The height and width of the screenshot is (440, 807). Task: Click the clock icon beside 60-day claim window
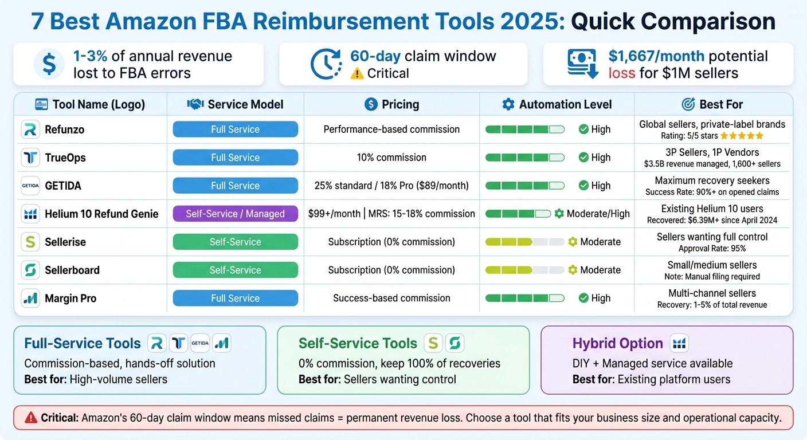pyautogui.click(x=326, y=64)
